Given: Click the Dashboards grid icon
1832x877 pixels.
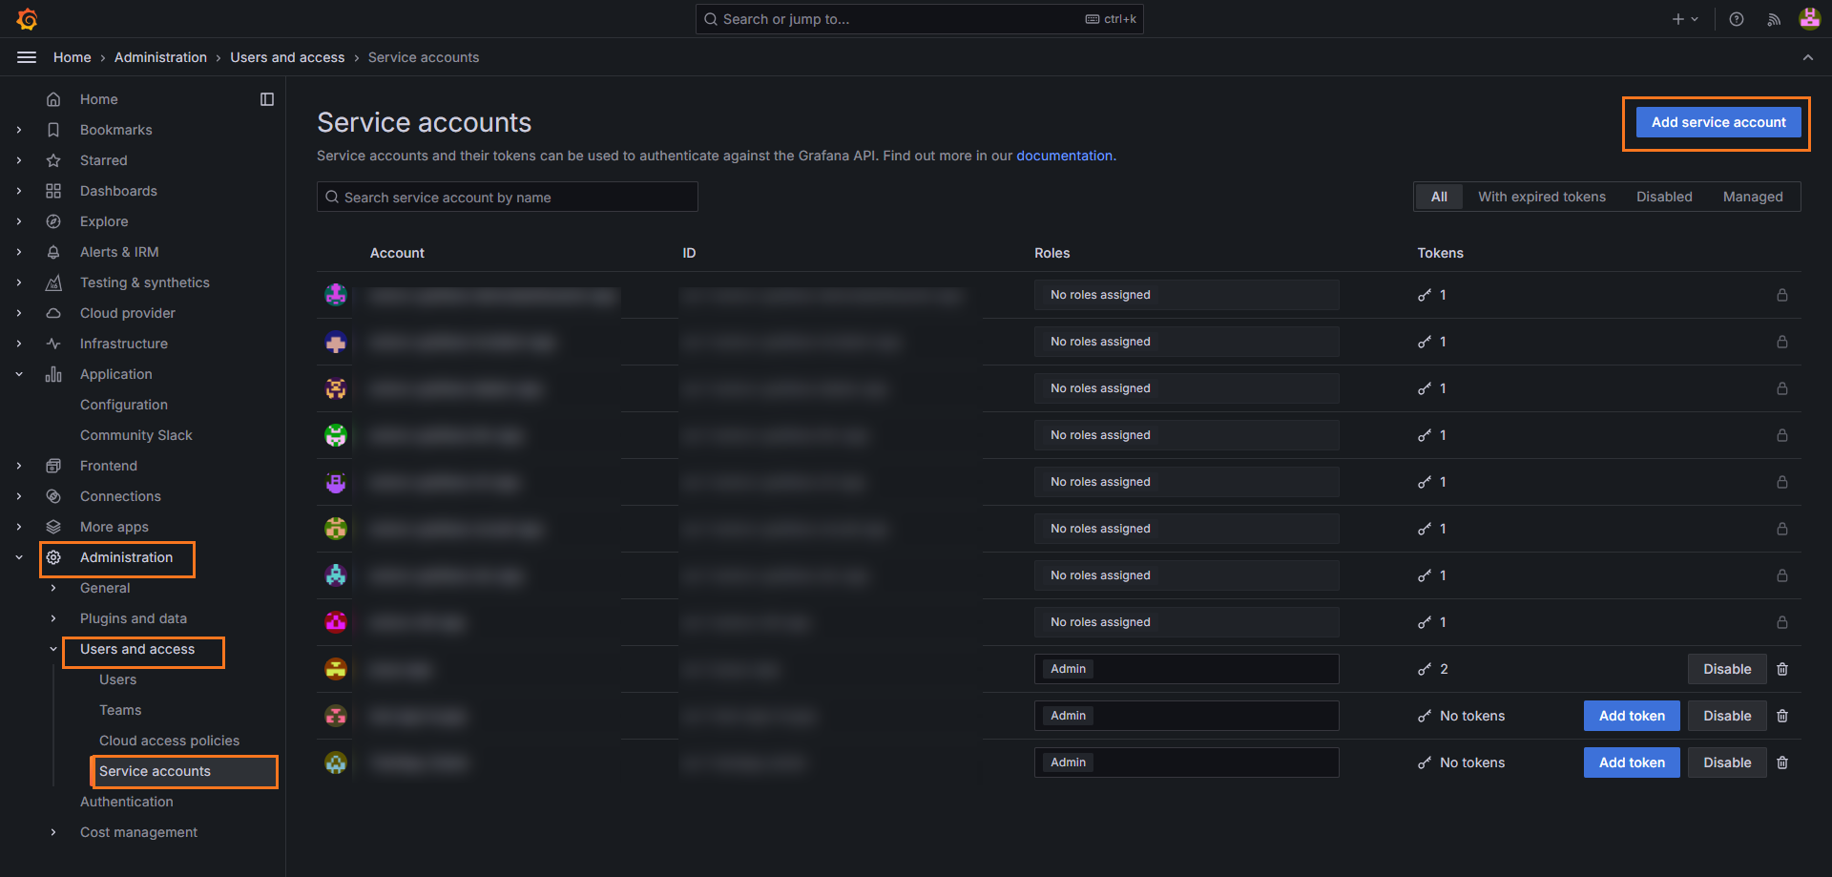Looking at the screenshot, I should [53, 191].
